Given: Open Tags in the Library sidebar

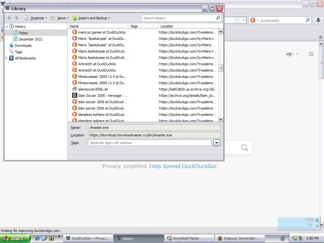Looking at the screenshot, I should pos(18,52).
